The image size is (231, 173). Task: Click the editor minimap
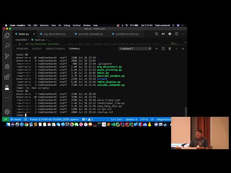click(175, 44)
